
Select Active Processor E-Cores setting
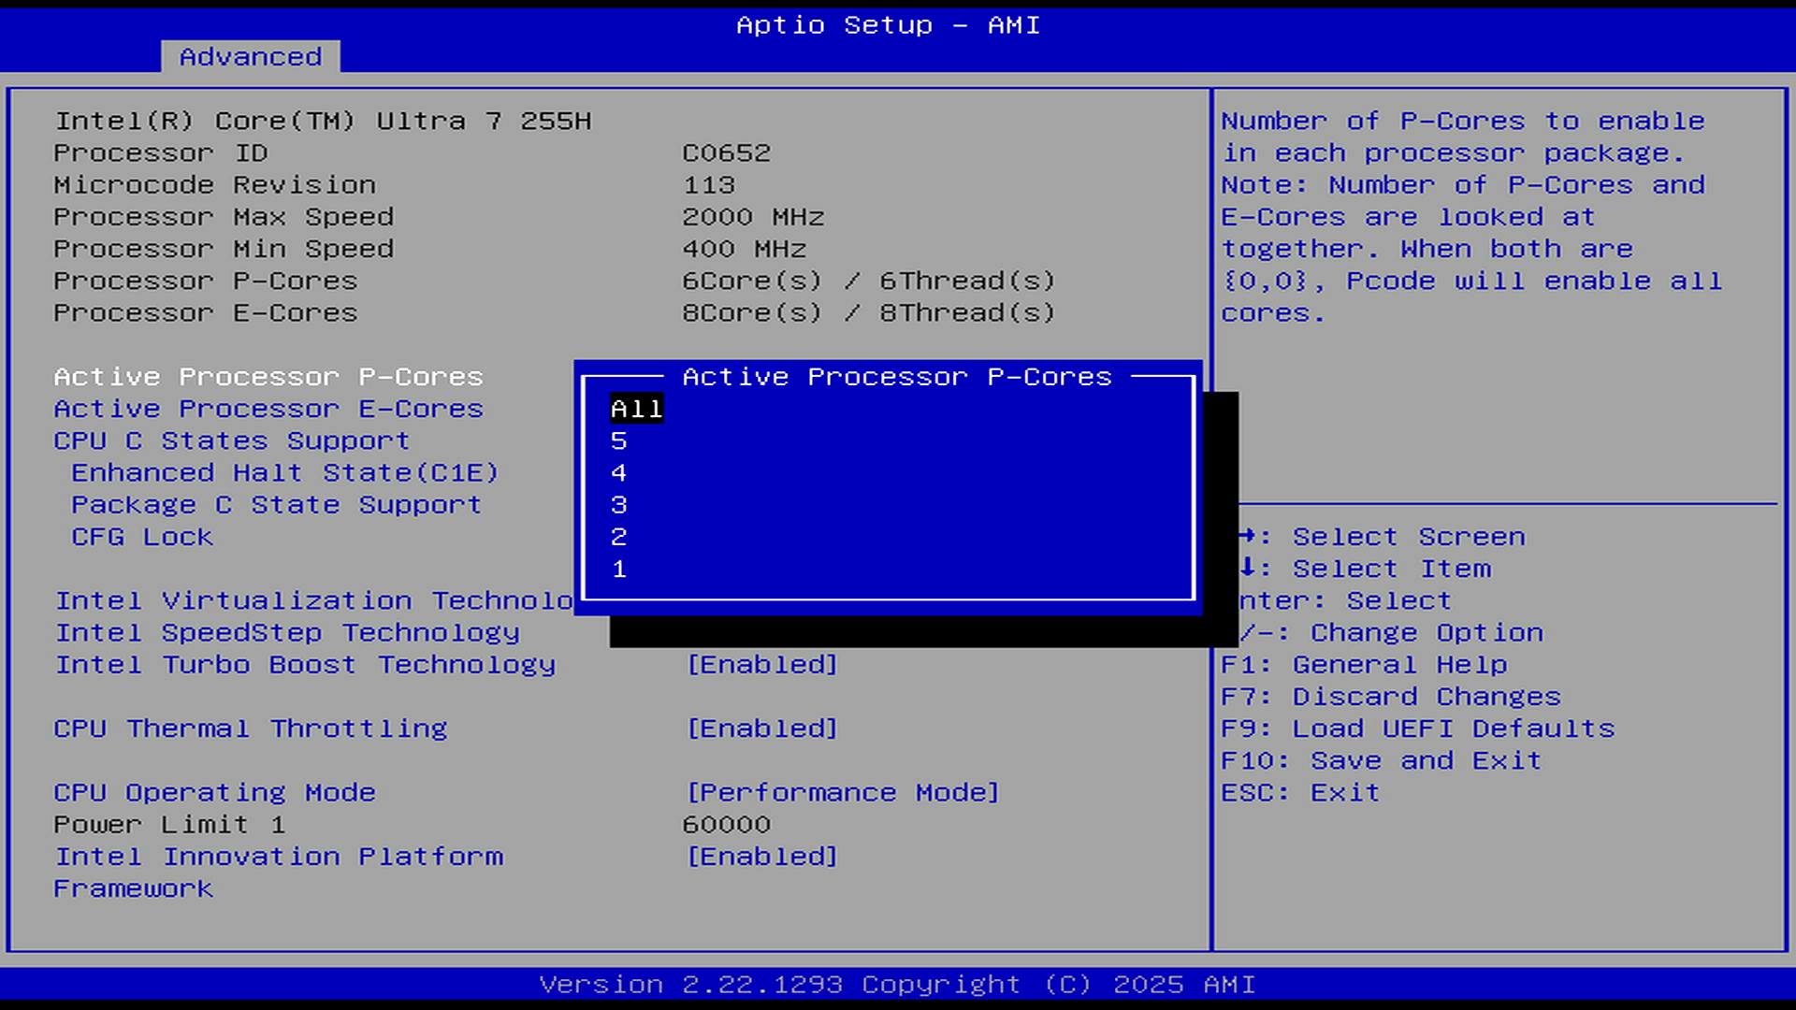click(x=268, y=409)
